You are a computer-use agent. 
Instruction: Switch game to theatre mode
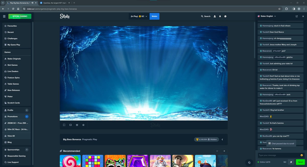point(71,125)
